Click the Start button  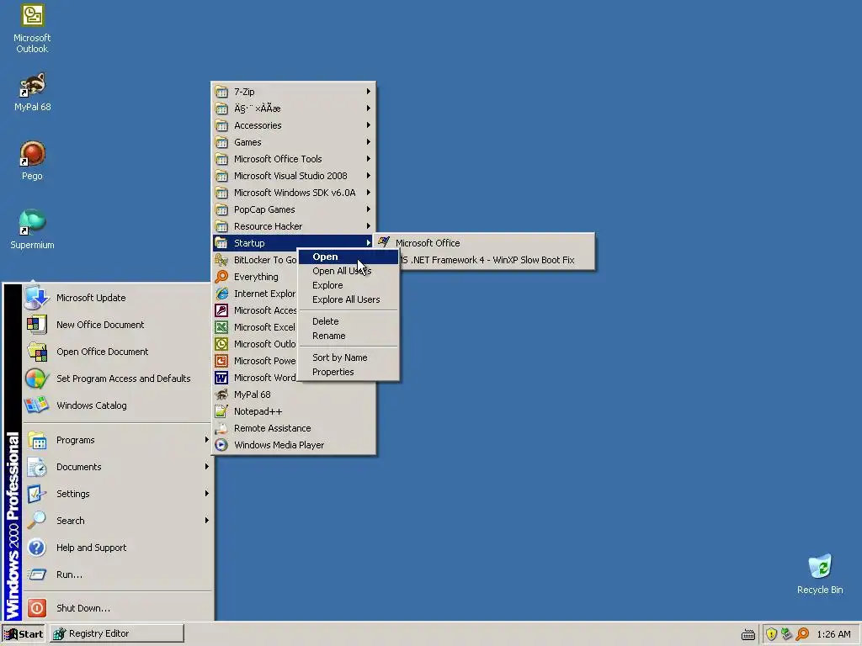tap(23, 634)
